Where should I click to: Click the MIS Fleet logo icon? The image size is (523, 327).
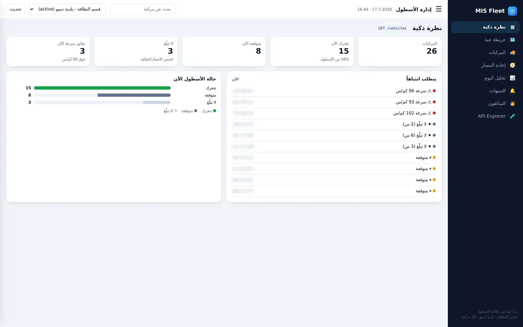(512, 11)
